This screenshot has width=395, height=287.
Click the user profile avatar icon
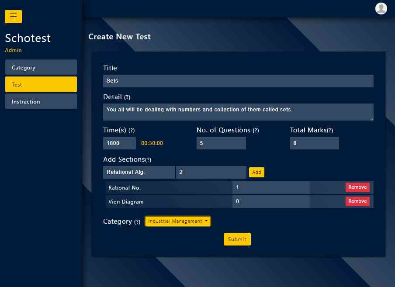pyautogui.click(x=381, y=8)
